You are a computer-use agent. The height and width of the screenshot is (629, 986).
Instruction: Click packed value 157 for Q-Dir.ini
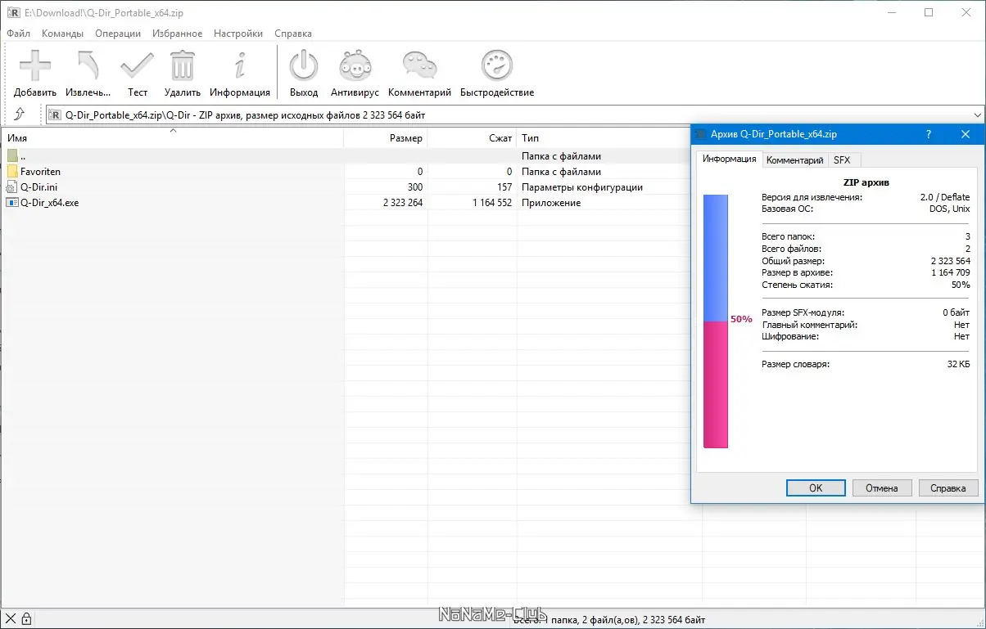click(x=504, y=187)
